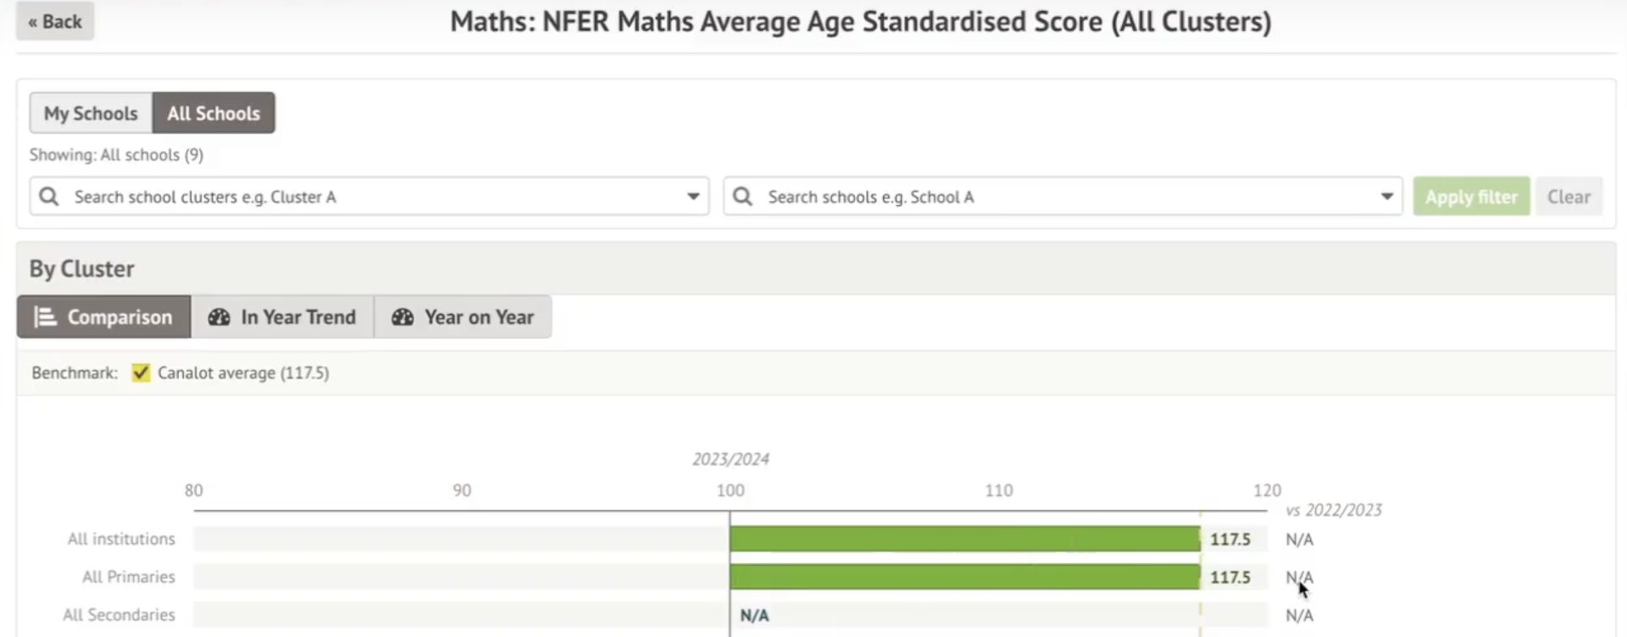Go back using the Back button

click(x=55, y=22)
